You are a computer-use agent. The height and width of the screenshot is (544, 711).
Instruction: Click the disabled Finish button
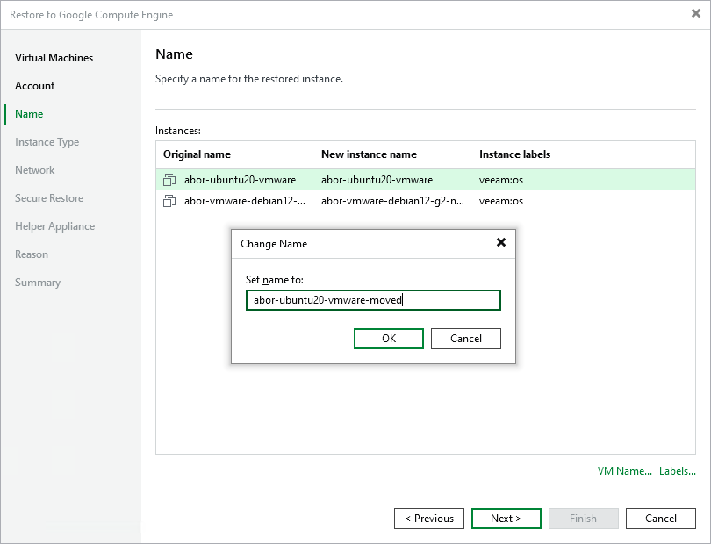point(583,519)
